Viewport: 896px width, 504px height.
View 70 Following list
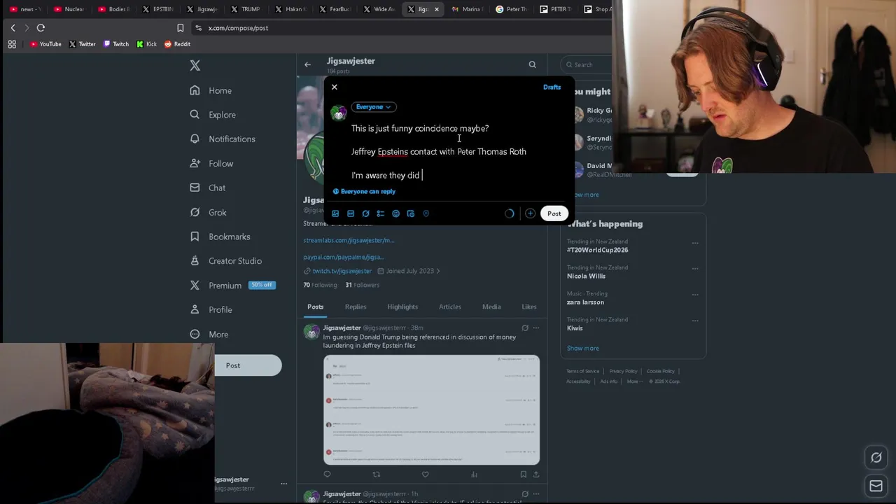(x=320, y=285)
